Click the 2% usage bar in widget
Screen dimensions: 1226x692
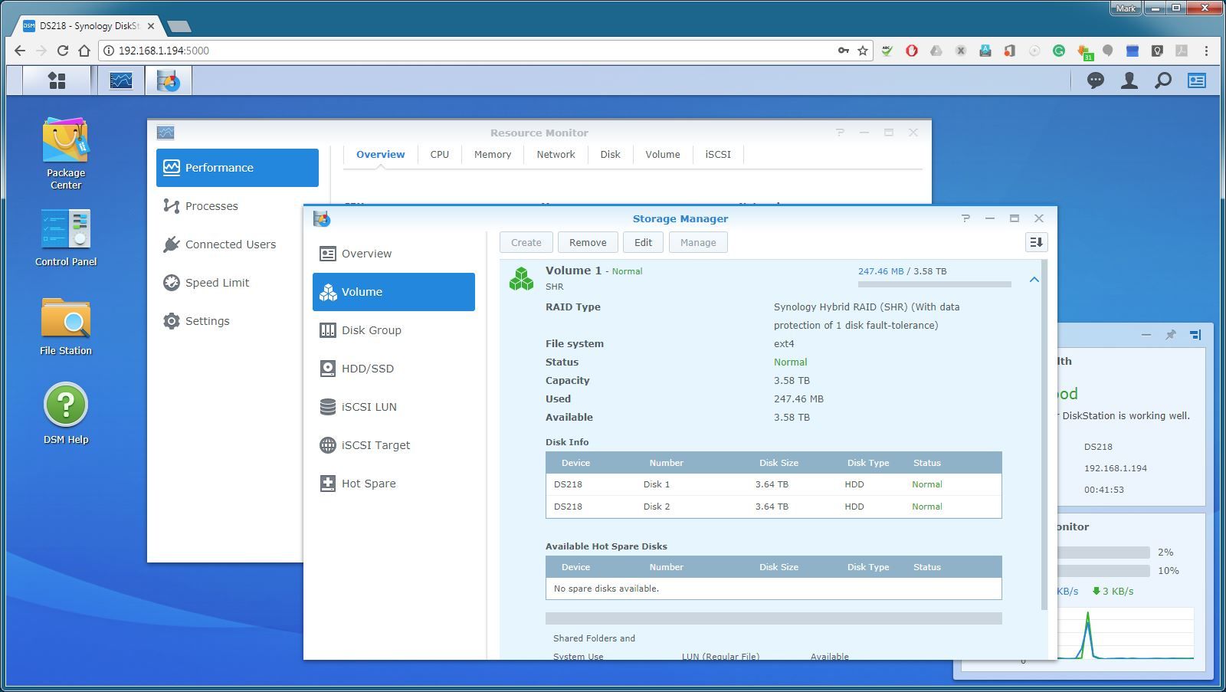point(1103,553)
